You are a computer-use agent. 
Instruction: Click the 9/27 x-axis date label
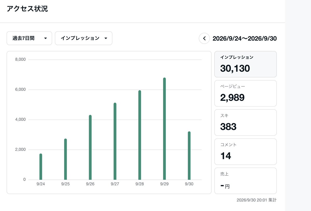click(115, 184)
